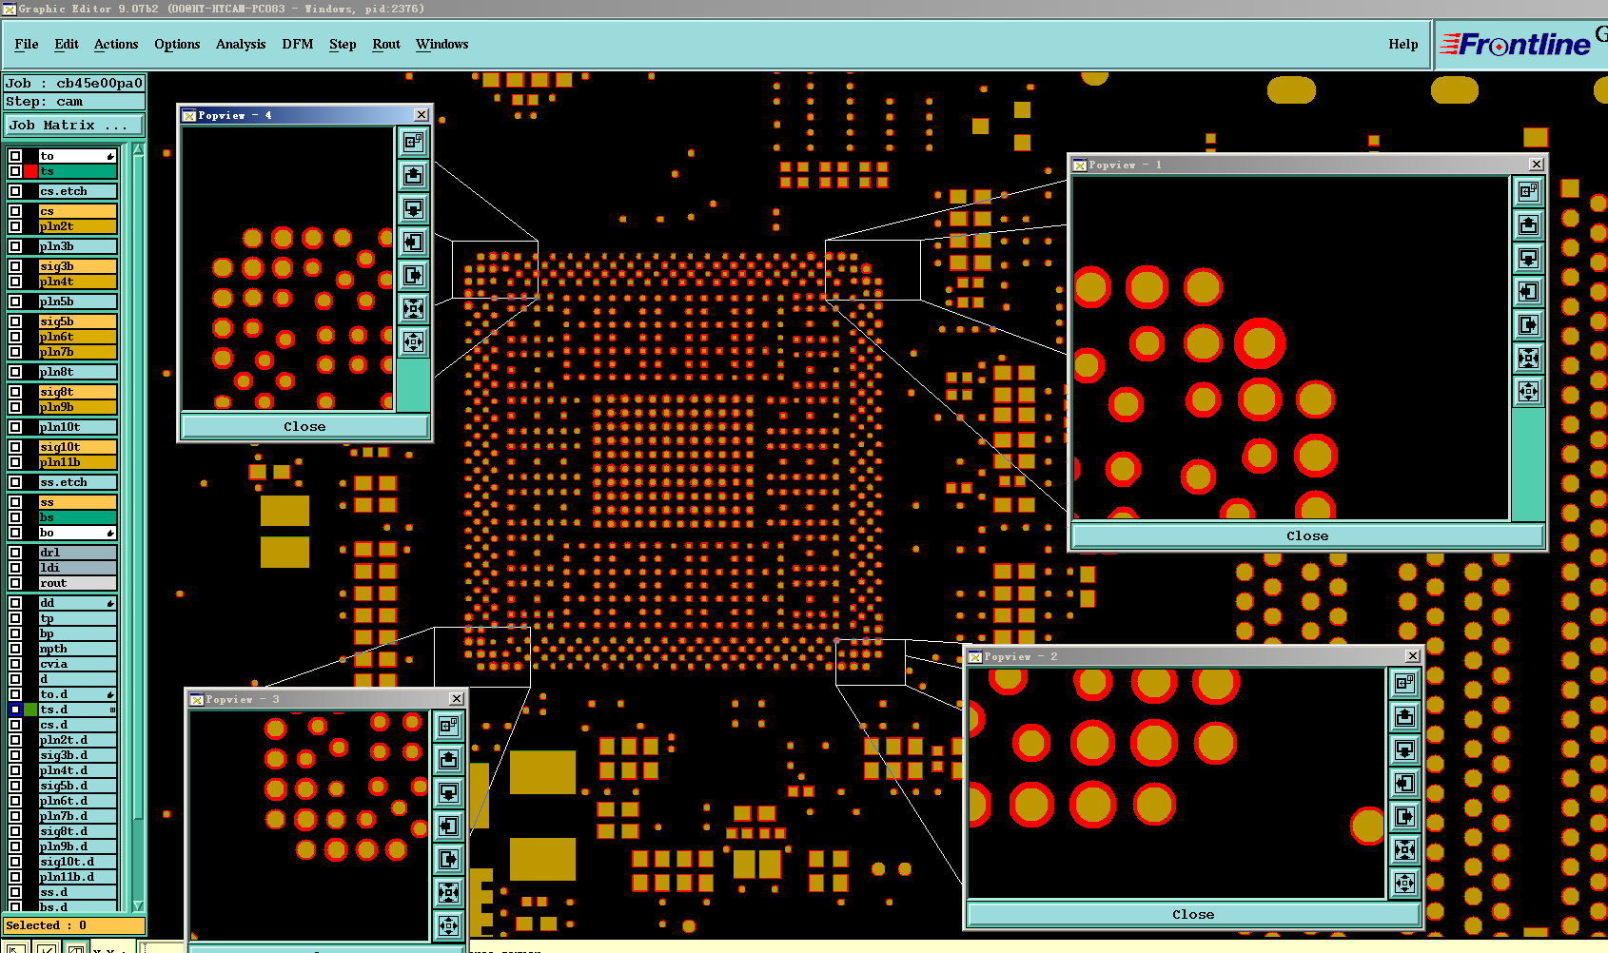Click top window-link icon in Popview 3

(x=448, y=726)
